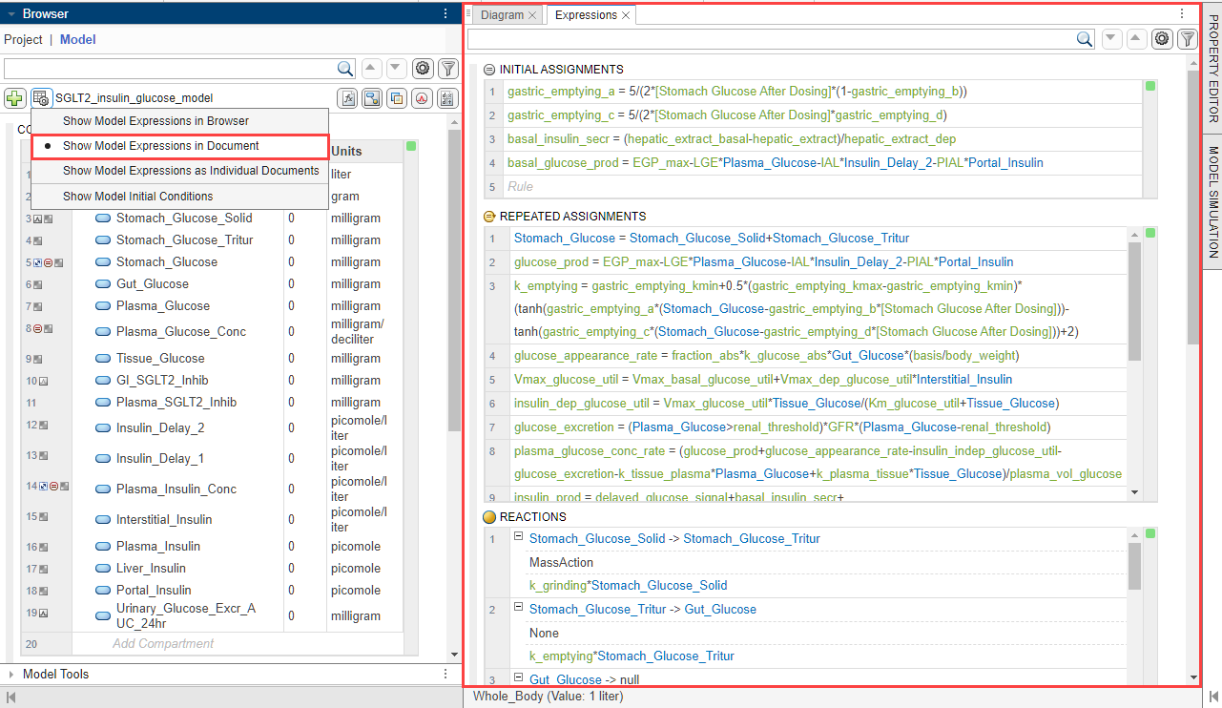Click the green plus add-model icon
The image size is (1222, 708).
coord(14,97)
